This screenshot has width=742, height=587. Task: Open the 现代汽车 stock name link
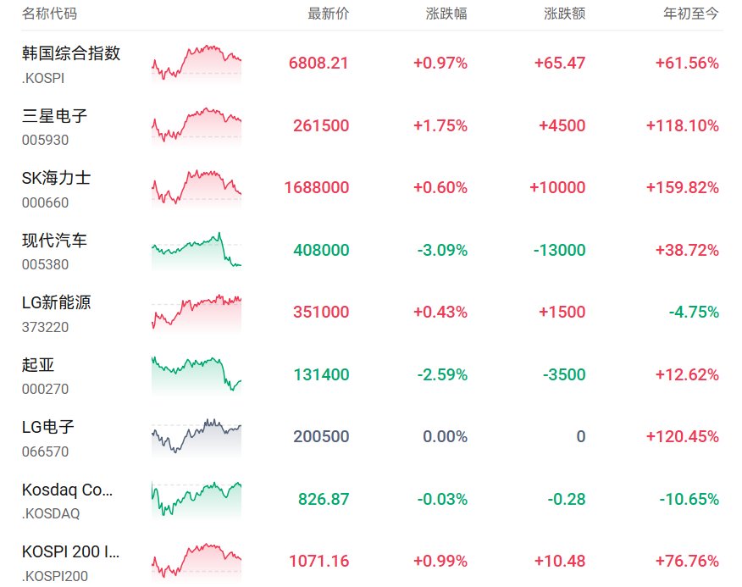[54, 241]
